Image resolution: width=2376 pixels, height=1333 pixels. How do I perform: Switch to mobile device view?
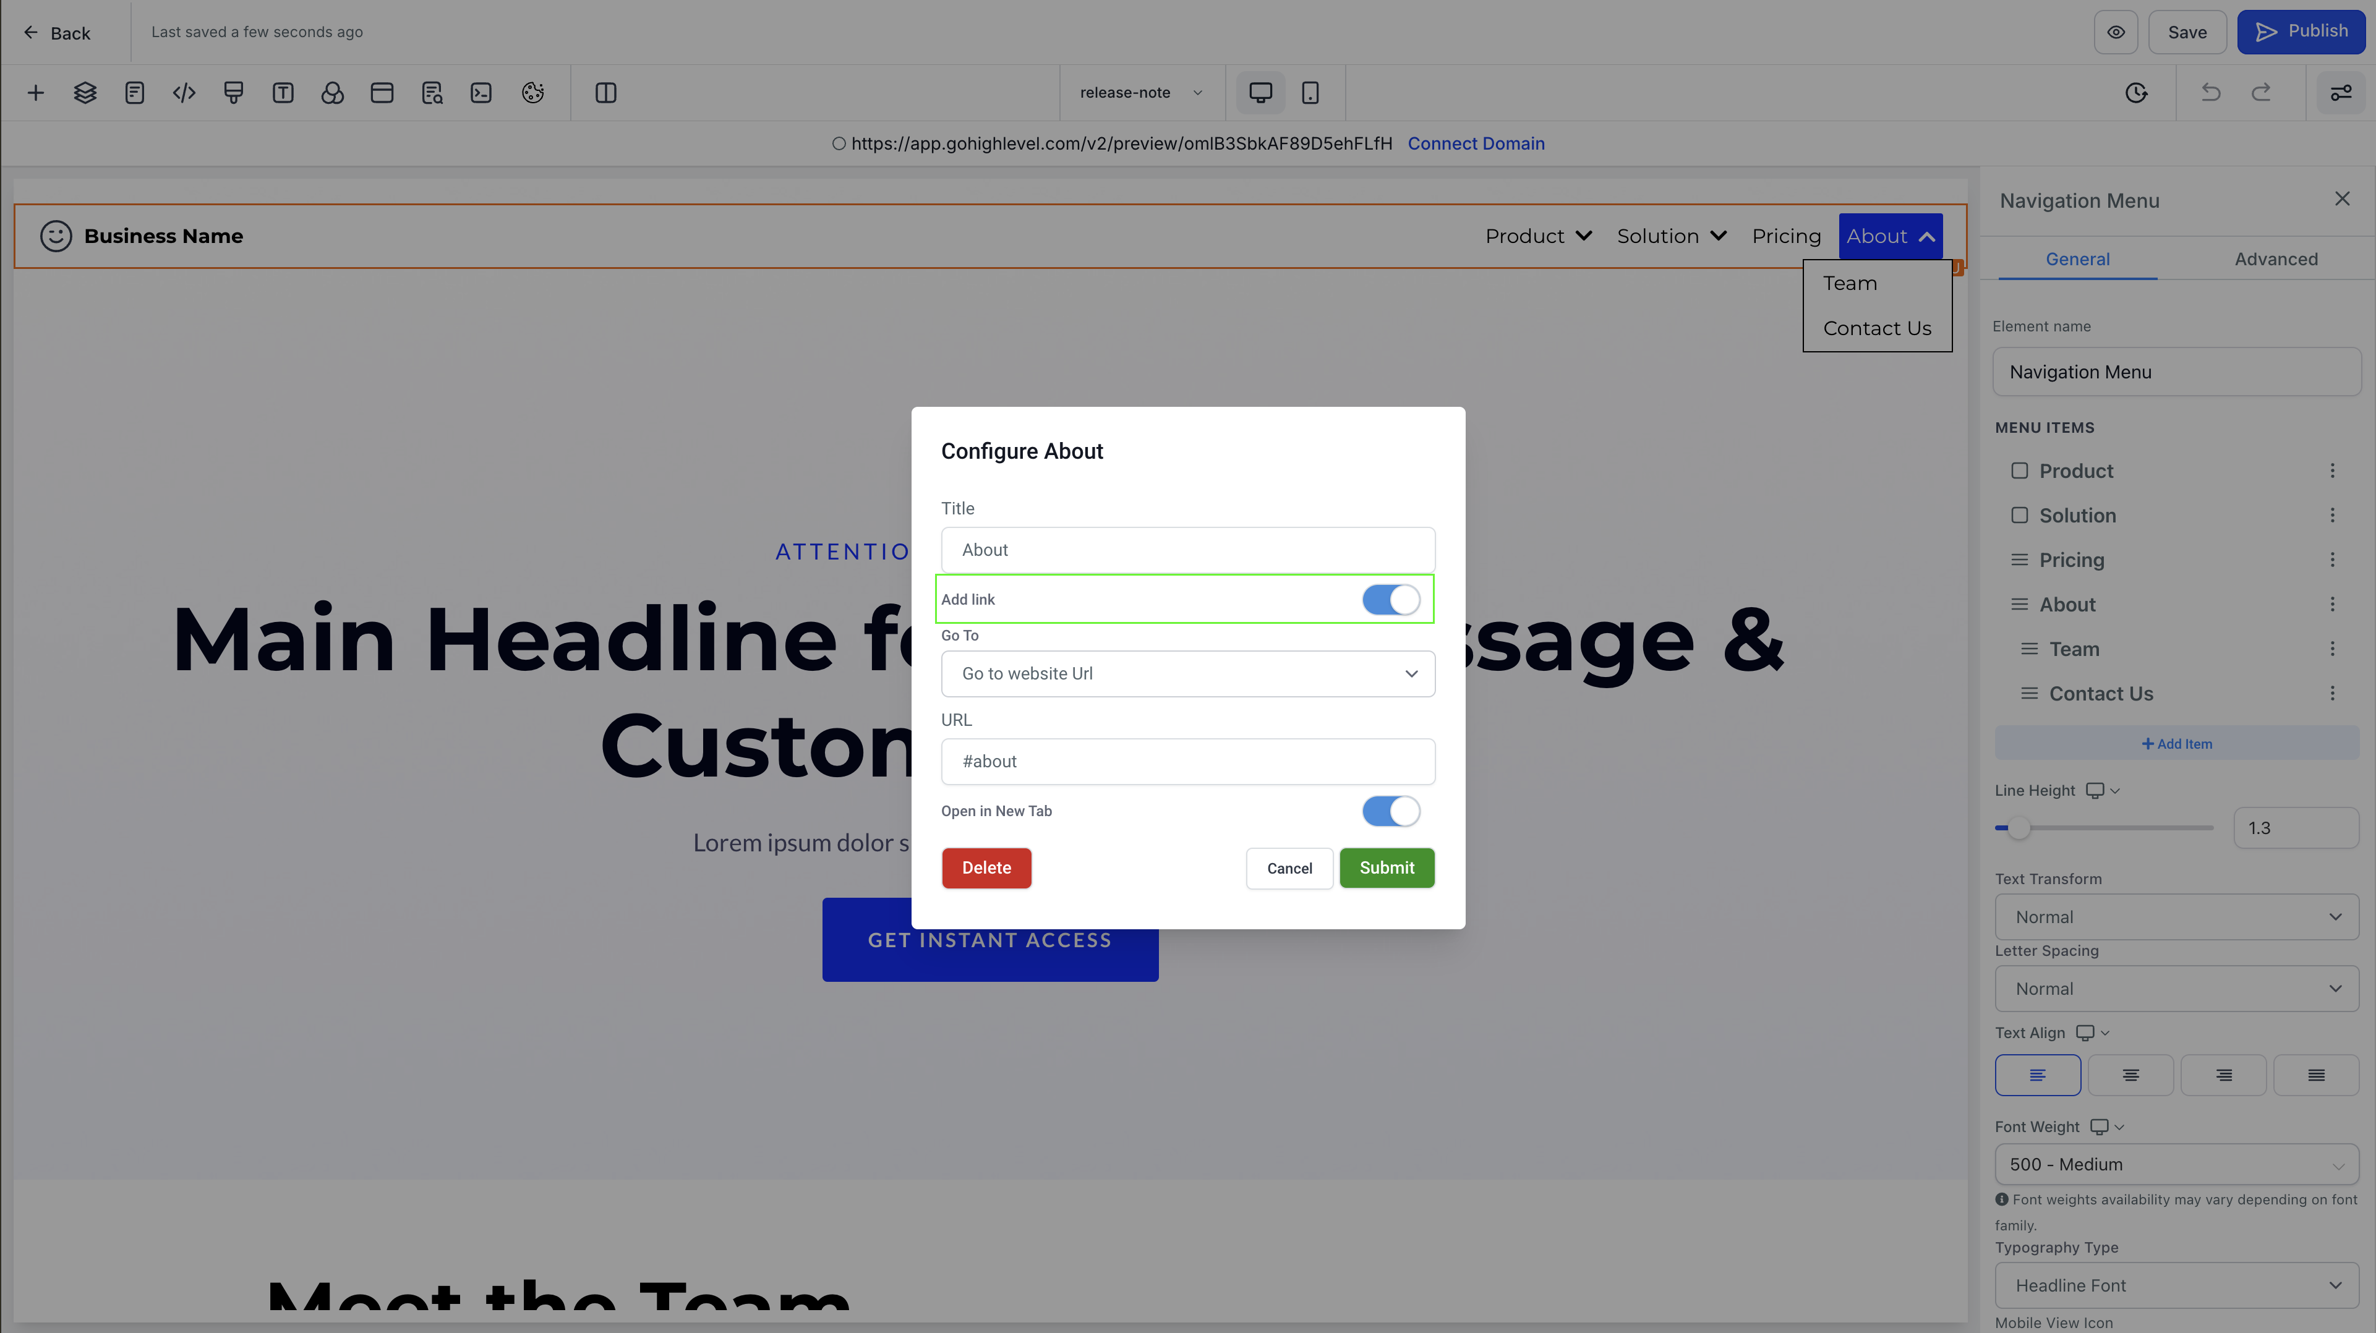point(1310,92)
